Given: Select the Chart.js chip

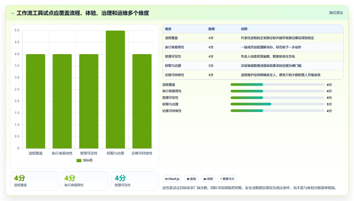Looking at the screenshot, I should pos(172,179).
